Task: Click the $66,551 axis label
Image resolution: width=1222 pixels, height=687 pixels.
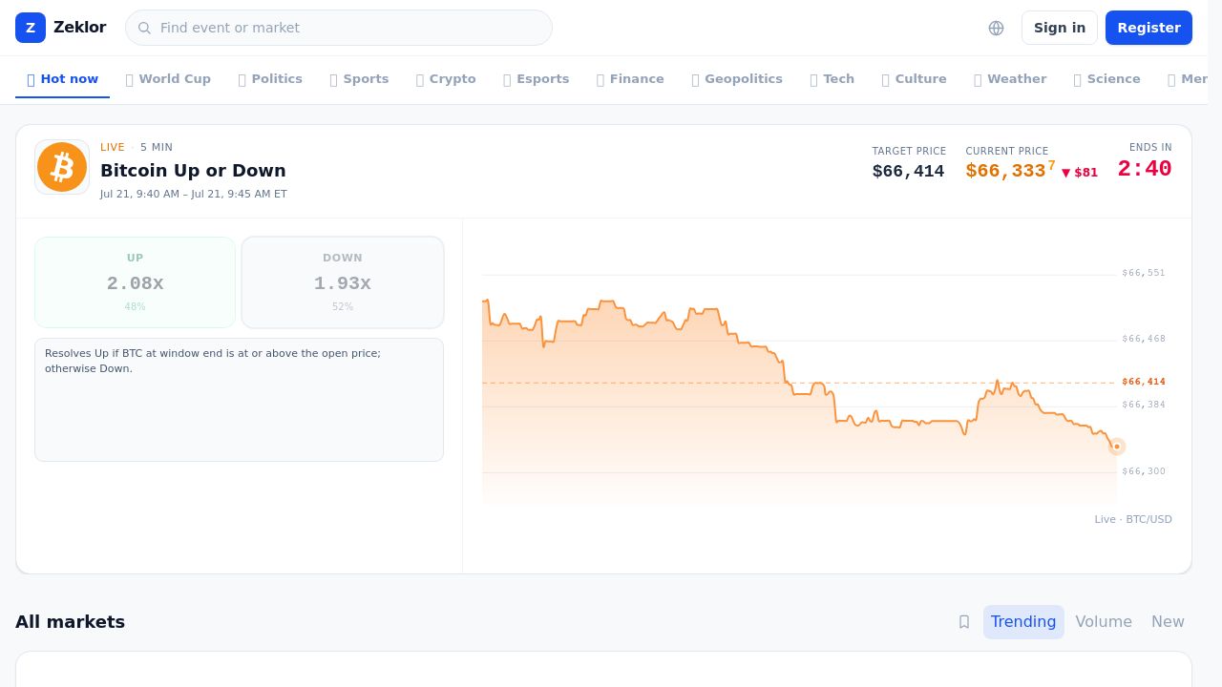Action: click(x=1144, y=273)
